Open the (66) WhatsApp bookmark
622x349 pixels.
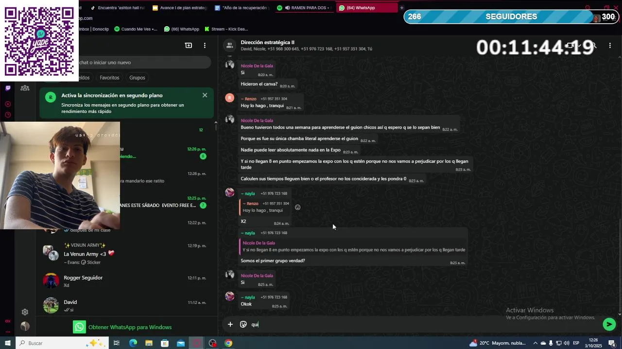click(182, 29)
